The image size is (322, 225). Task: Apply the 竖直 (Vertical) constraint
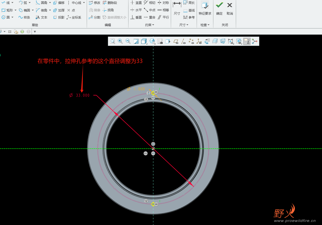[136, 3]
